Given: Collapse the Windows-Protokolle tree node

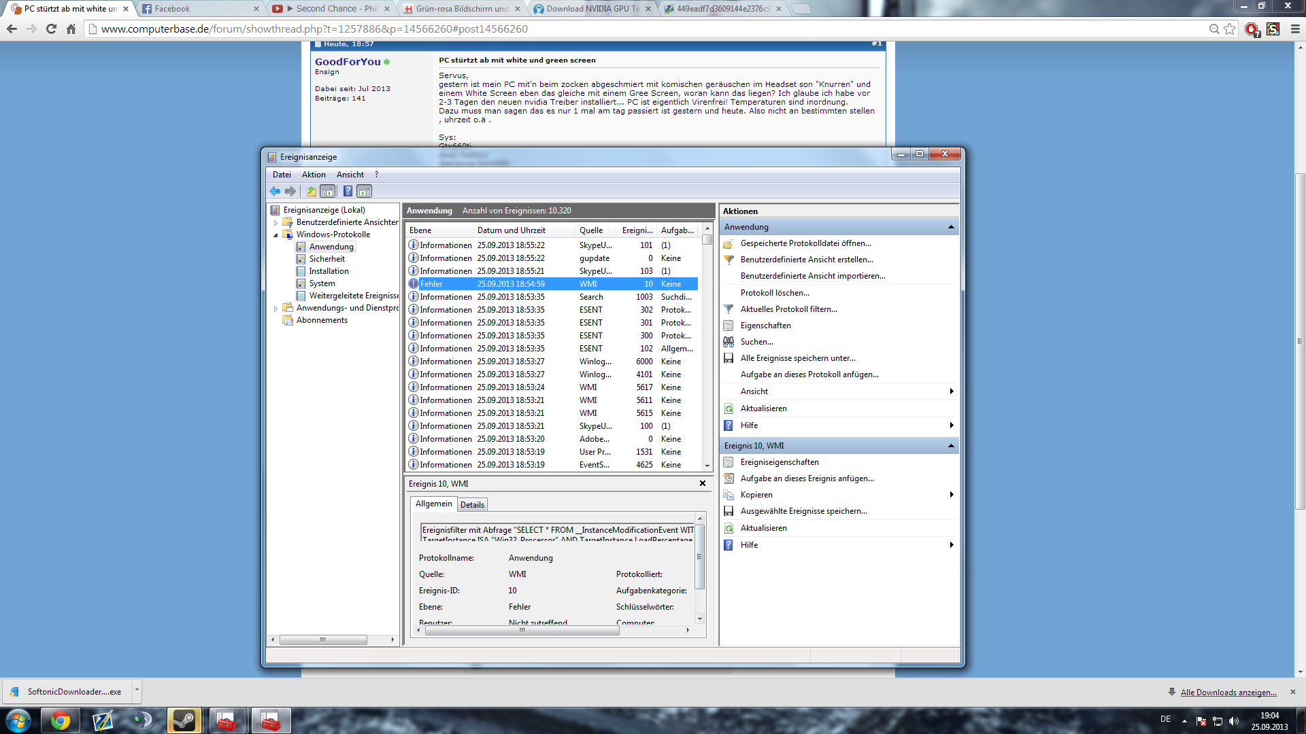Looking at the screenshot, I should (x=275, y=235).
